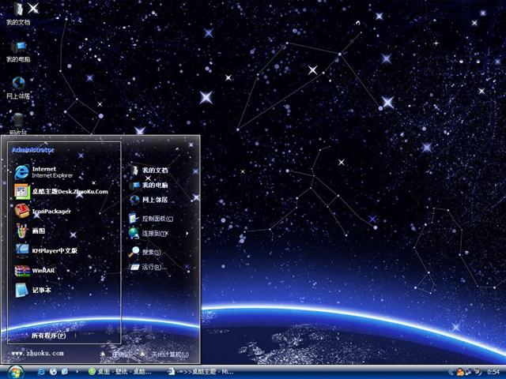Open 画图 (Paint) program

[38, 231]
